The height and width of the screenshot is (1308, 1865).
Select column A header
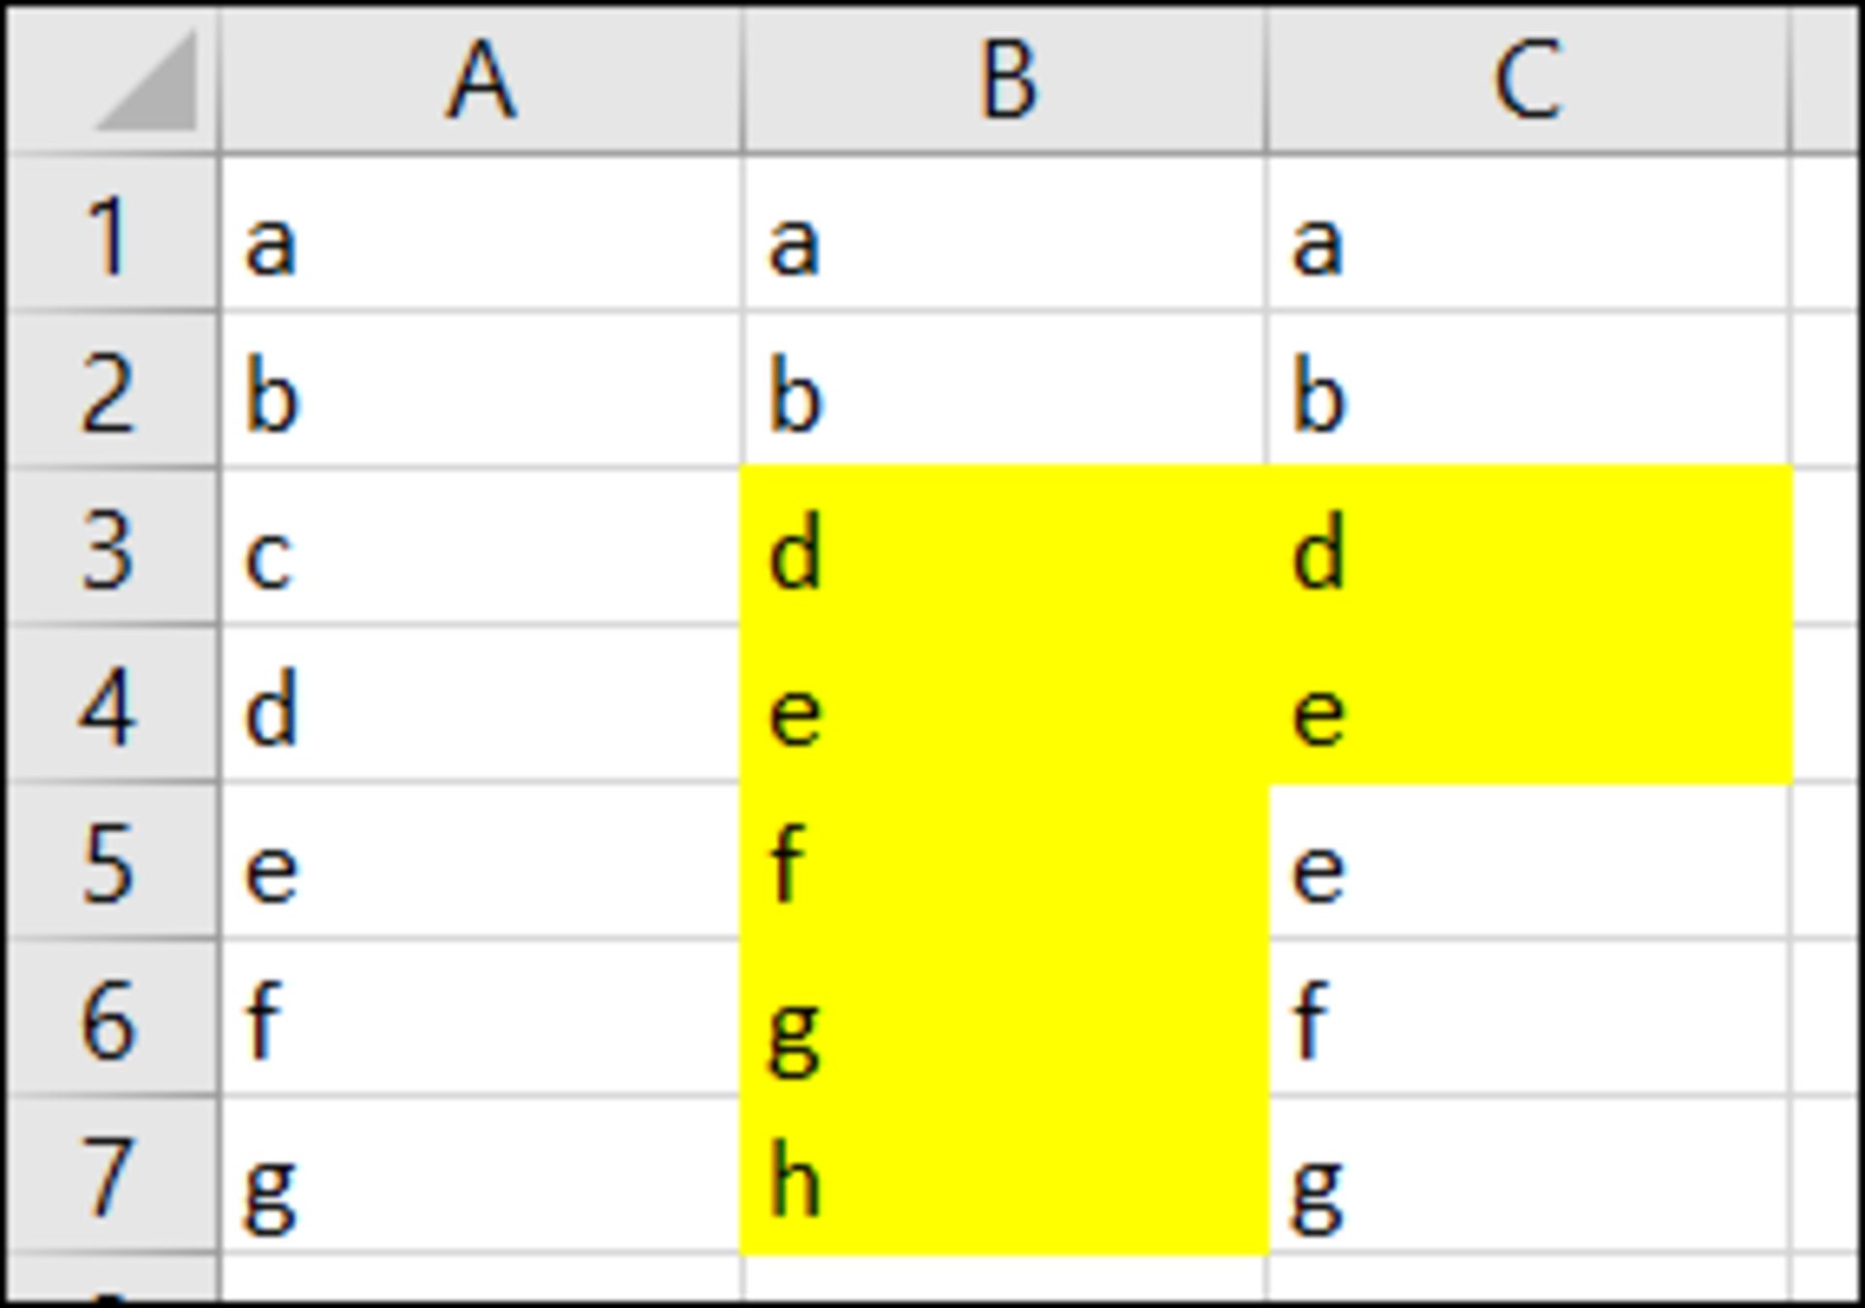pos(481,81)
